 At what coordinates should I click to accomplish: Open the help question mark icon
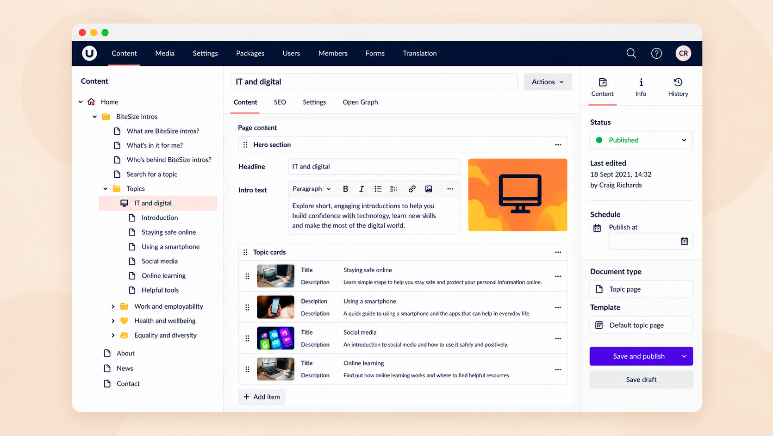pos(656,53)
